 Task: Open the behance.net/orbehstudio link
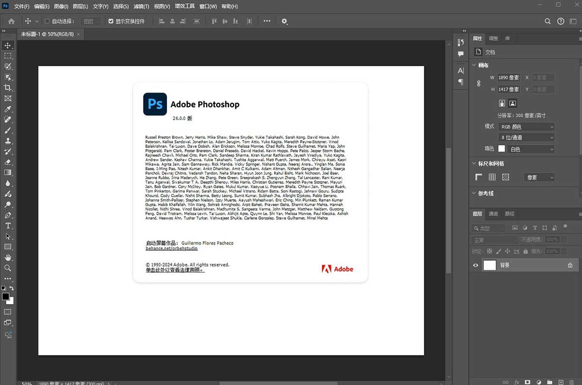pyautogui.click(x=171, y=248)
